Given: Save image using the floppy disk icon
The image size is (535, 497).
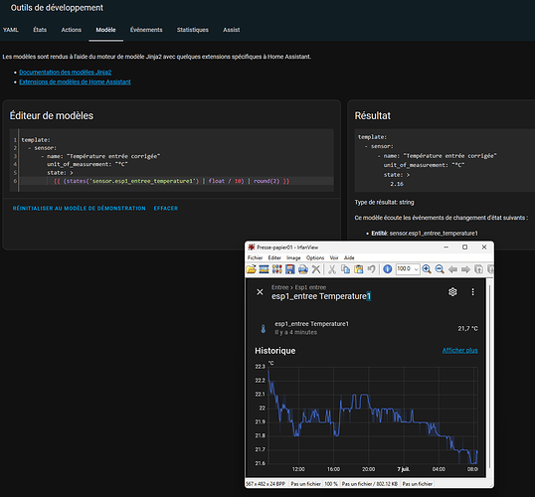Looking at the screenshot, I should (290, 269).
